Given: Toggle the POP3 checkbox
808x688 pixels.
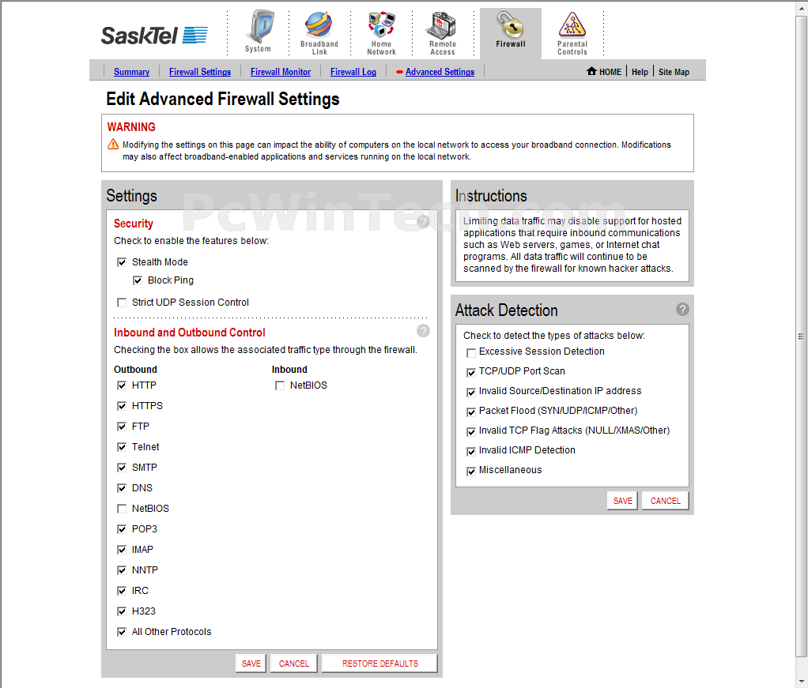Looking at the screenshot, I should tap(122, 529).
